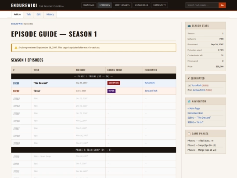Click the Network FOX stat row

205,39
